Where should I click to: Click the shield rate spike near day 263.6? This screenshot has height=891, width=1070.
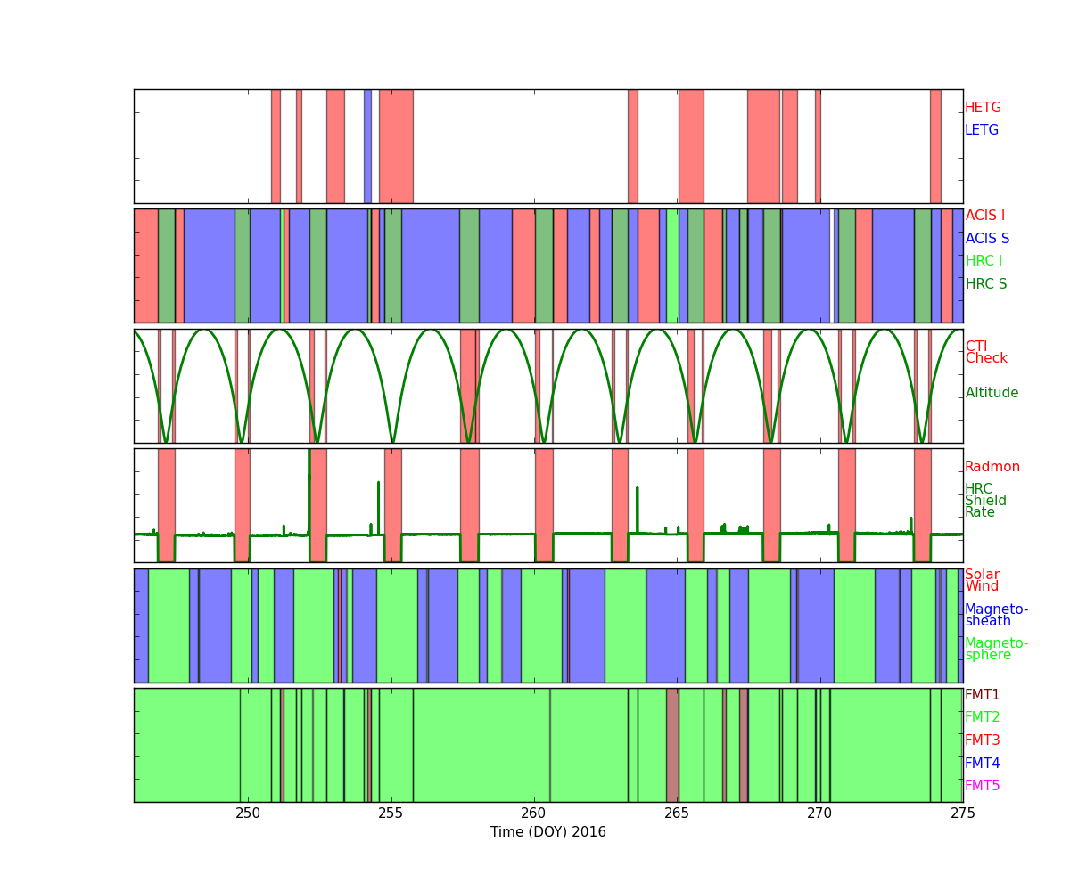637,510
